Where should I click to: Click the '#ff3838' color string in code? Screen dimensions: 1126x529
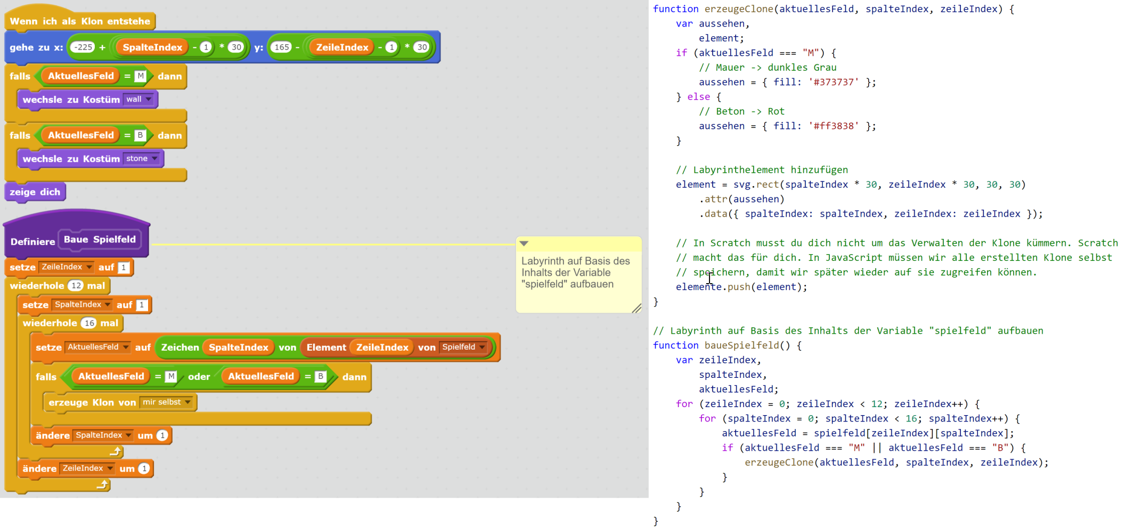point(834,126)
